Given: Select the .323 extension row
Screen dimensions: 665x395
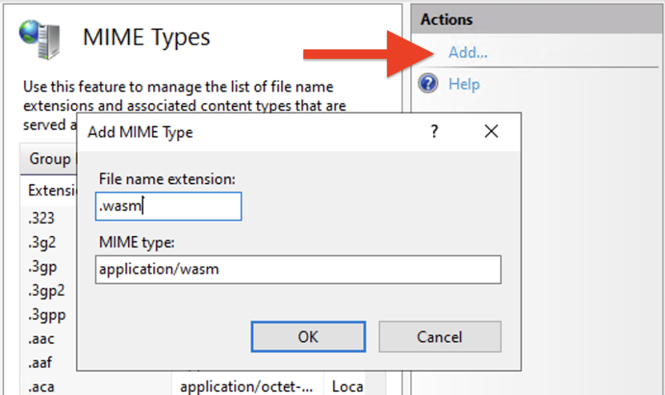Looking at the screenshot, I should 42,218.
